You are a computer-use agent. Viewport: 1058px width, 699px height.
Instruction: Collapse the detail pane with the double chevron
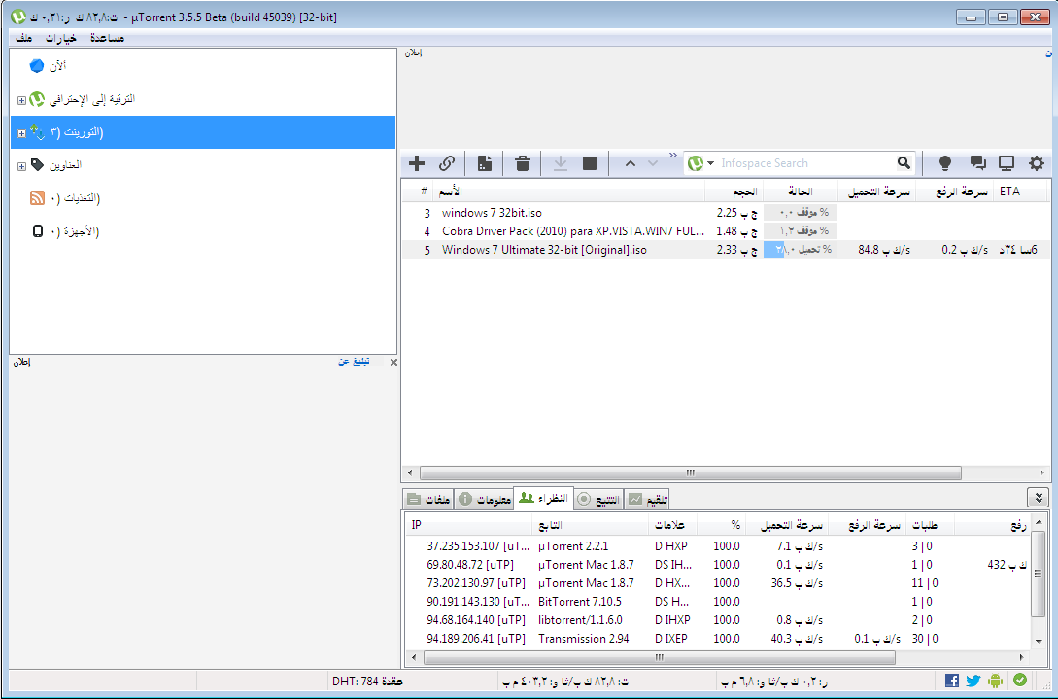(1038, 498)
